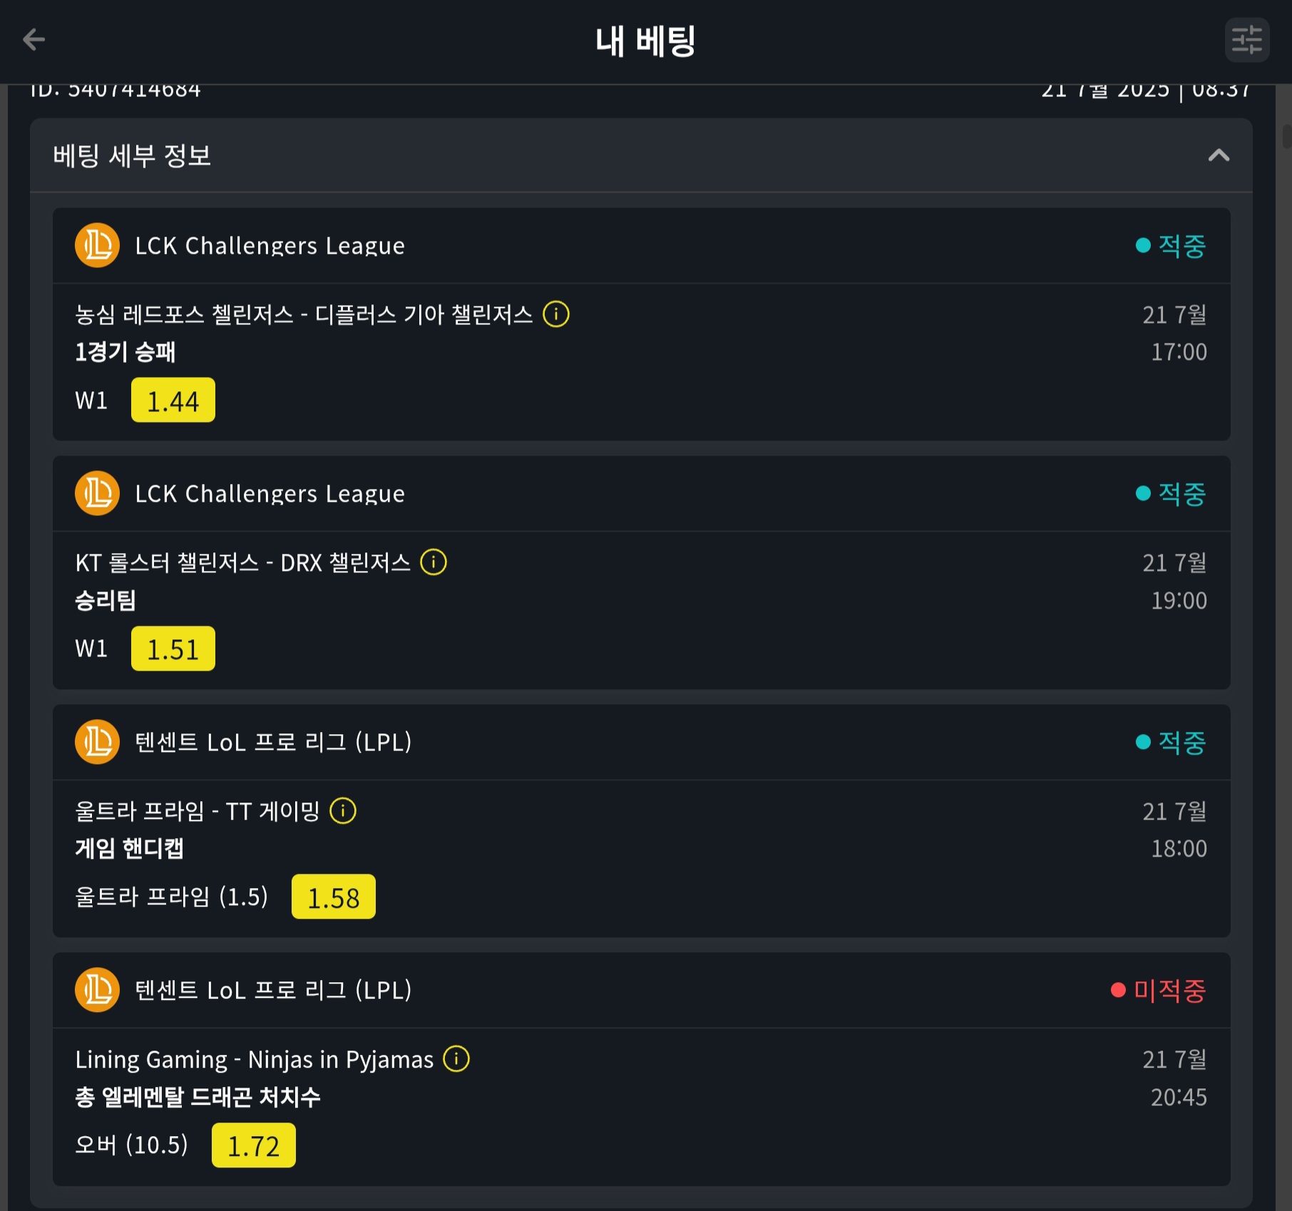Open info for 농심 레드포스 vs 디플러스 기아 match
1292x1211 pixels.
pos(556,314)
